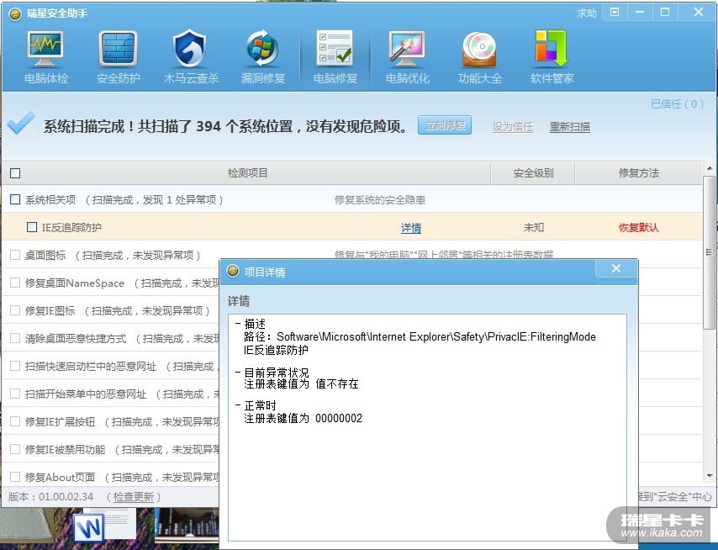Check the 修复IE图标 checkbox
This screenshot has width=718, height=550.
pos(15,310)
